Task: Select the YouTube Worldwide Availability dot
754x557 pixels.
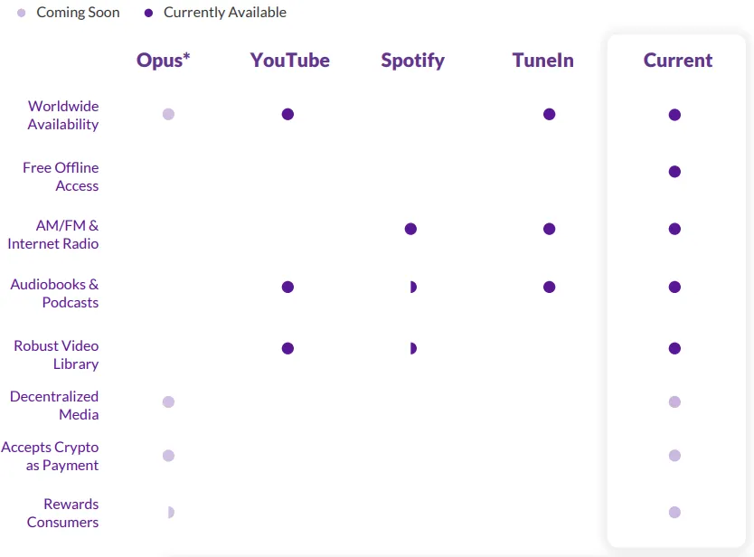Action: click(x=287, y=114)
